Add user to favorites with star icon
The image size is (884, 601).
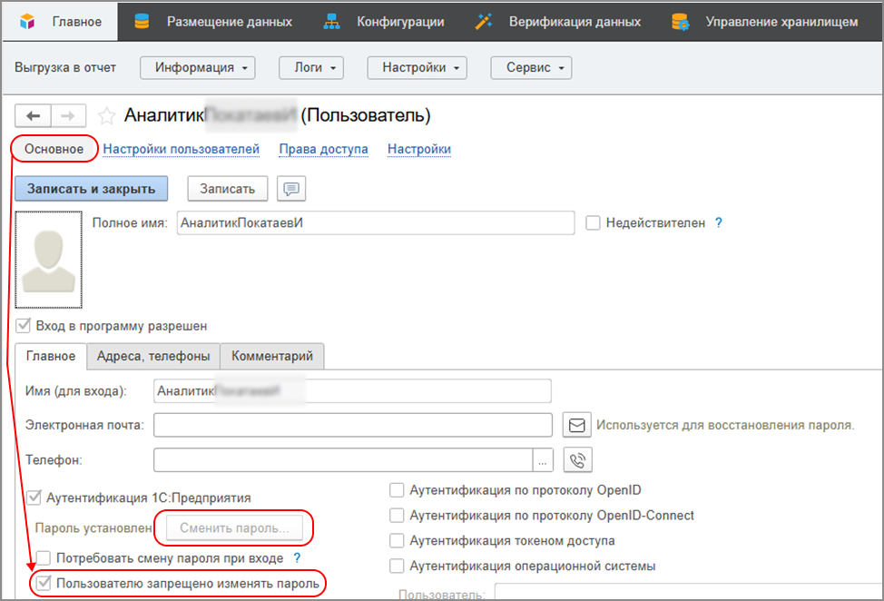pos(107,116)
